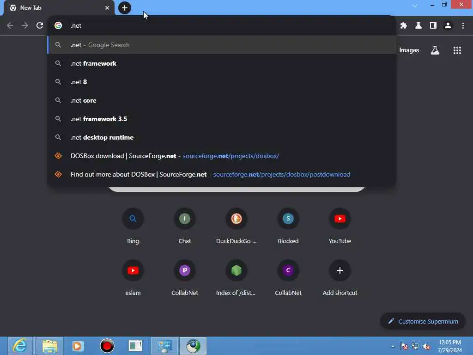The image size is (473, 355).
Task: Click the forward navigation arrow
Action: (x=25, y=26)
